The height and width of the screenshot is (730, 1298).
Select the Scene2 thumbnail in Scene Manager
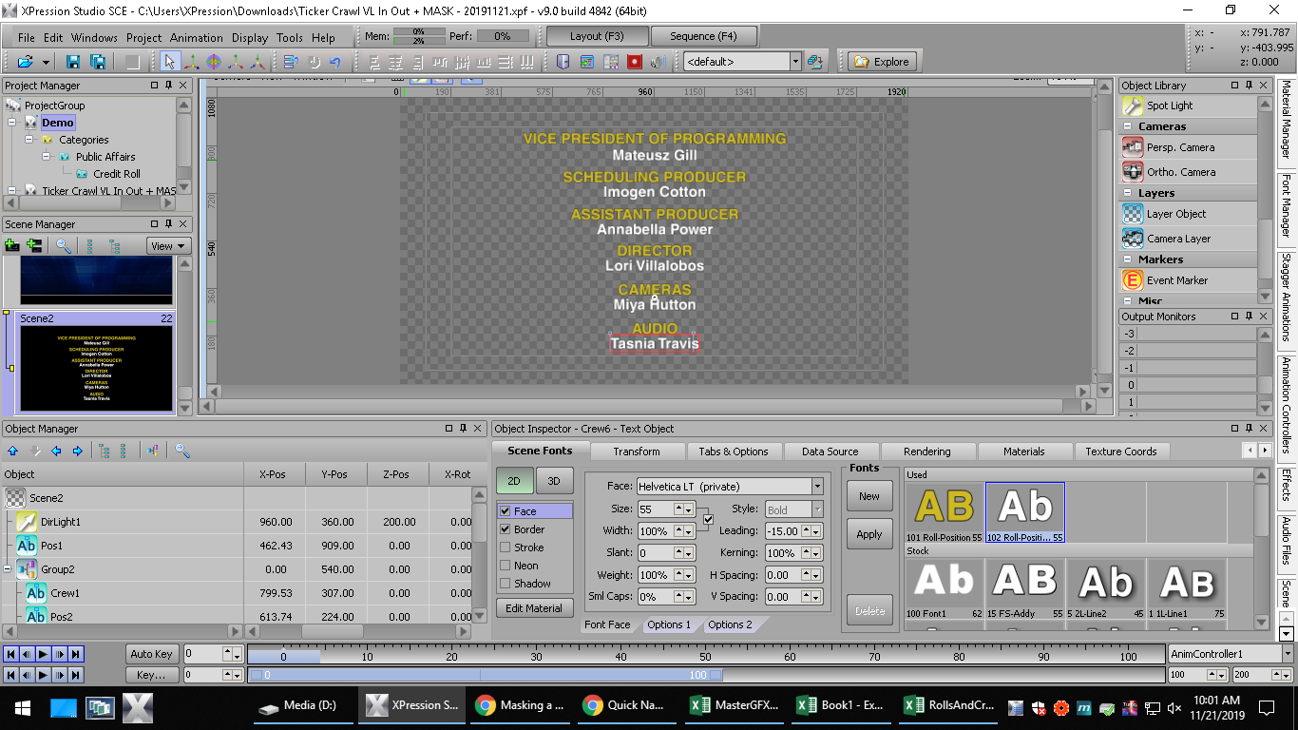click(x=96, y=368)
